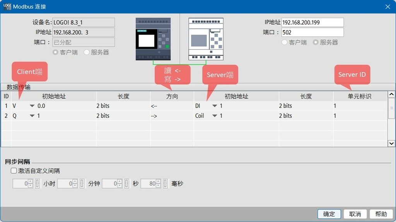The height and width of the screenshot is (222, 396).
Task: Click the ID column header
Action: (x=6, y=96)
